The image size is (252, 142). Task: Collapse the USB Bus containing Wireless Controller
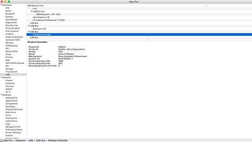(29, 32)
